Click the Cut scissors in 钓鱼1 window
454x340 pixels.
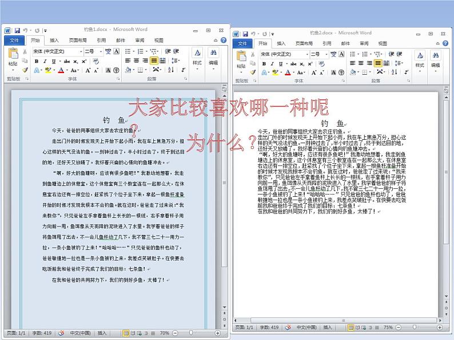click(x=25, y=52)
